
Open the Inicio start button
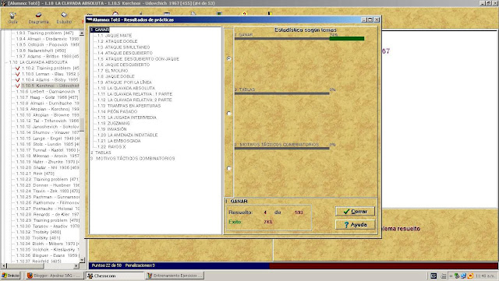(10, 276)
